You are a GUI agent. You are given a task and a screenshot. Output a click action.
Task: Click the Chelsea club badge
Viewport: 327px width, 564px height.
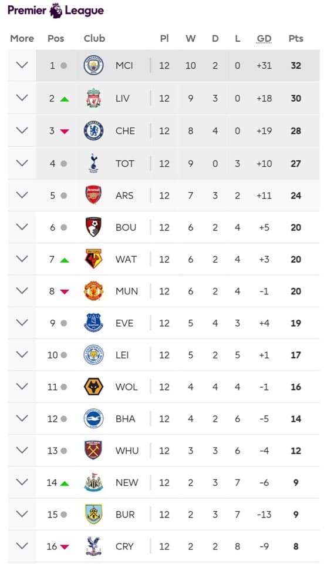pyautogui.click(x=93, y=130)
